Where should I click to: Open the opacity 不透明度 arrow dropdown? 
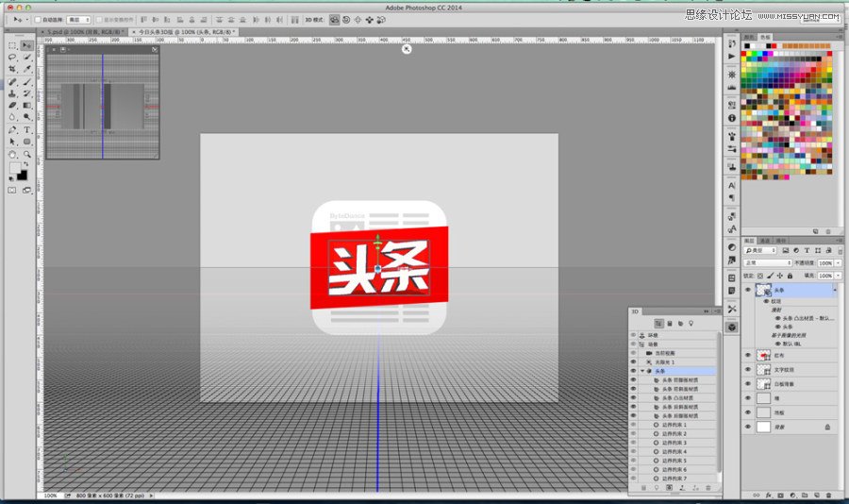tap(839, 262)
